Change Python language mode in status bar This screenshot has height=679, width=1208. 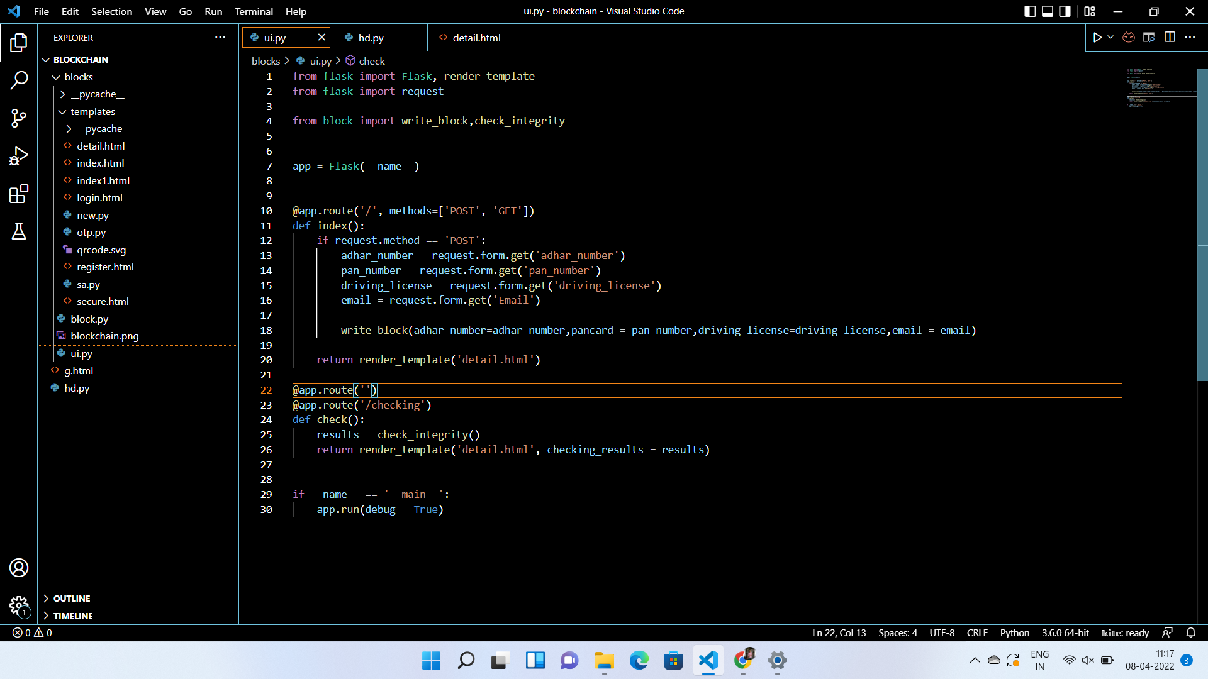1014,633
